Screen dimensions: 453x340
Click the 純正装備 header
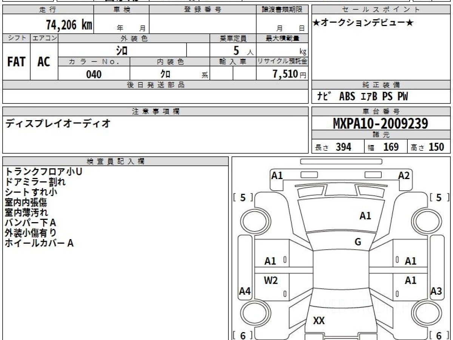pyautogui.click(x=381, y=85)
